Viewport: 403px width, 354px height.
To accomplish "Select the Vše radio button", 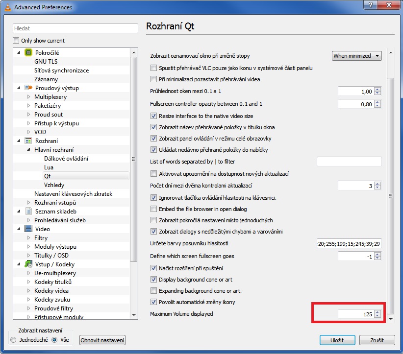I will 54,340.
